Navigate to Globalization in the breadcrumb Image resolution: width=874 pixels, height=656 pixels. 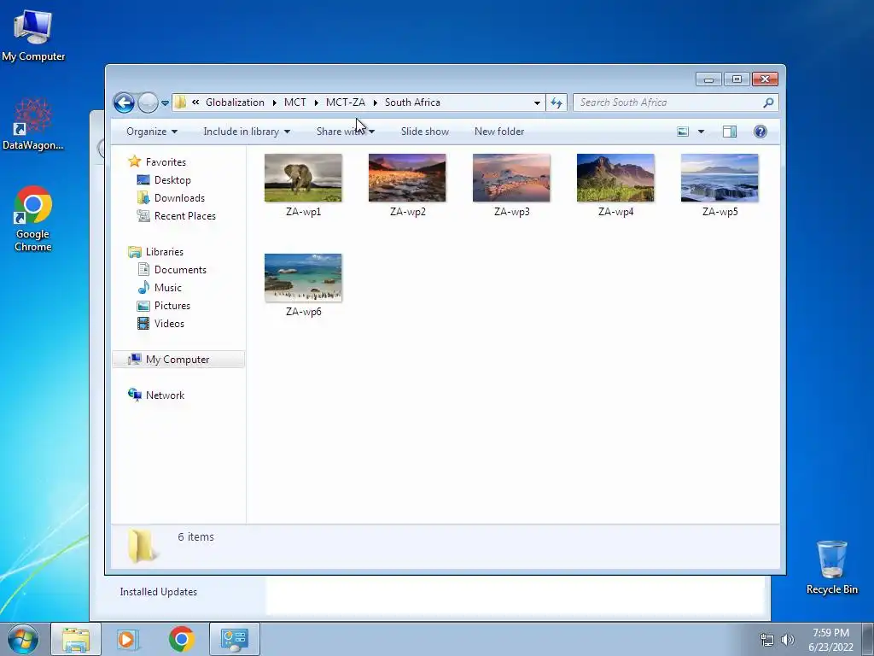(x=235, y=102)
